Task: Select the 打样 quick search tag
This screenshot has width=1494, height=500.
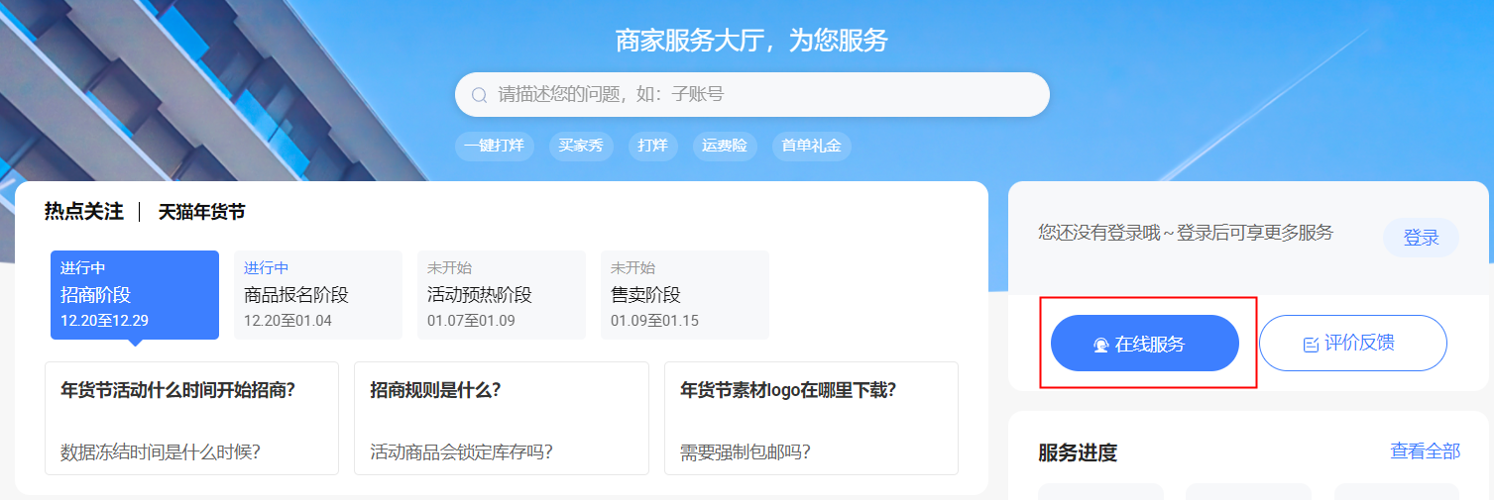Action: pos(652,146)
